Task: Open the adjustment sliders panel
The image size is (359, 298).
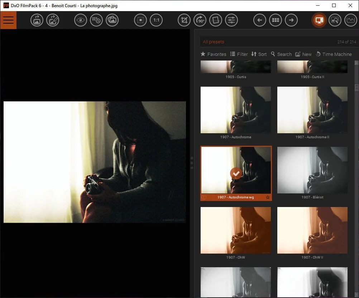Action: 231,20
